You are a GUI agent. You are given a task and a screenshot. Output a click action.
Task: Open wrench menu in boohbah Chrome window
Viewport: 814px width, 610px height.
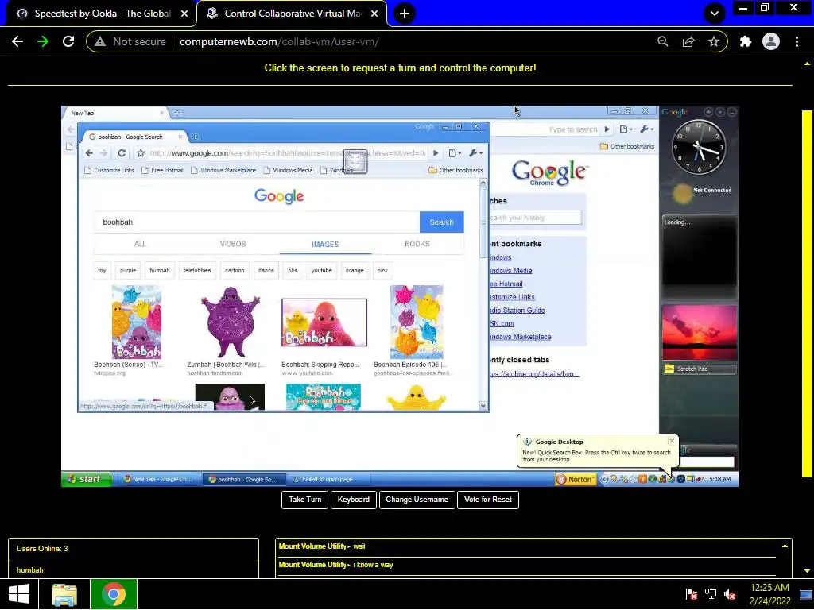[476, 153]
